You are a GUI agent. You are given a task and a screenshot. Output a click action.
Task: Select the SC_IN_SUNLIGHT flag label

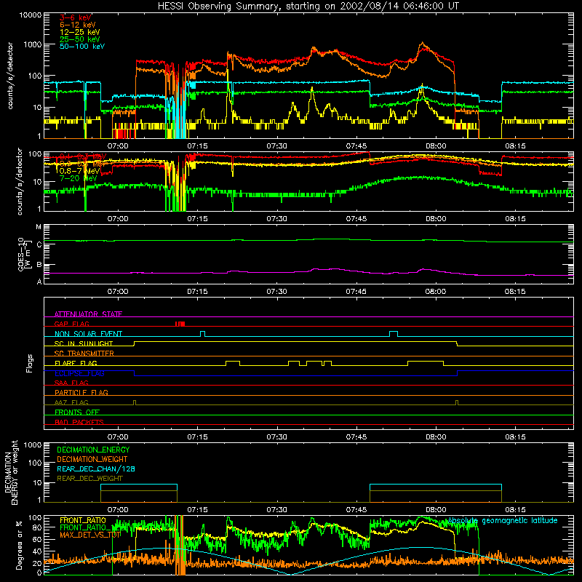tap(84, 343)
